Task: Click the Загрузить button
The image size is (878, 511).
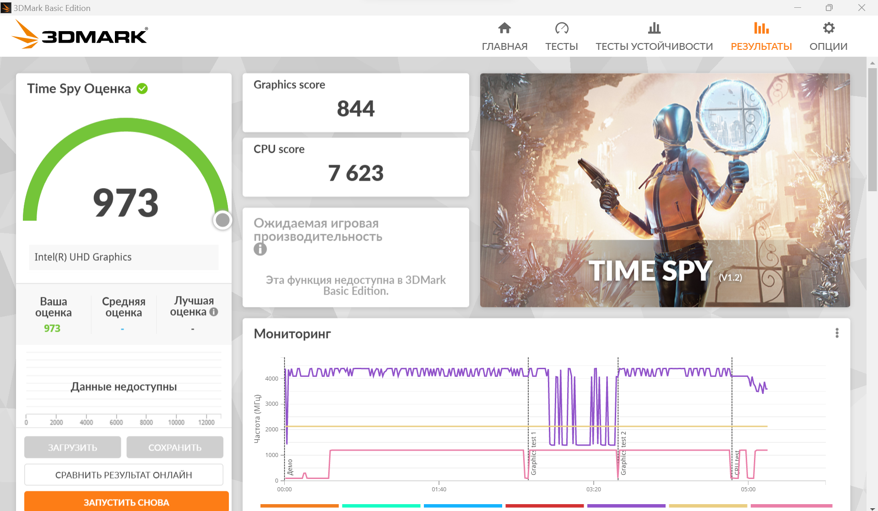Action: pyautogui.click(x=73, y=447)
